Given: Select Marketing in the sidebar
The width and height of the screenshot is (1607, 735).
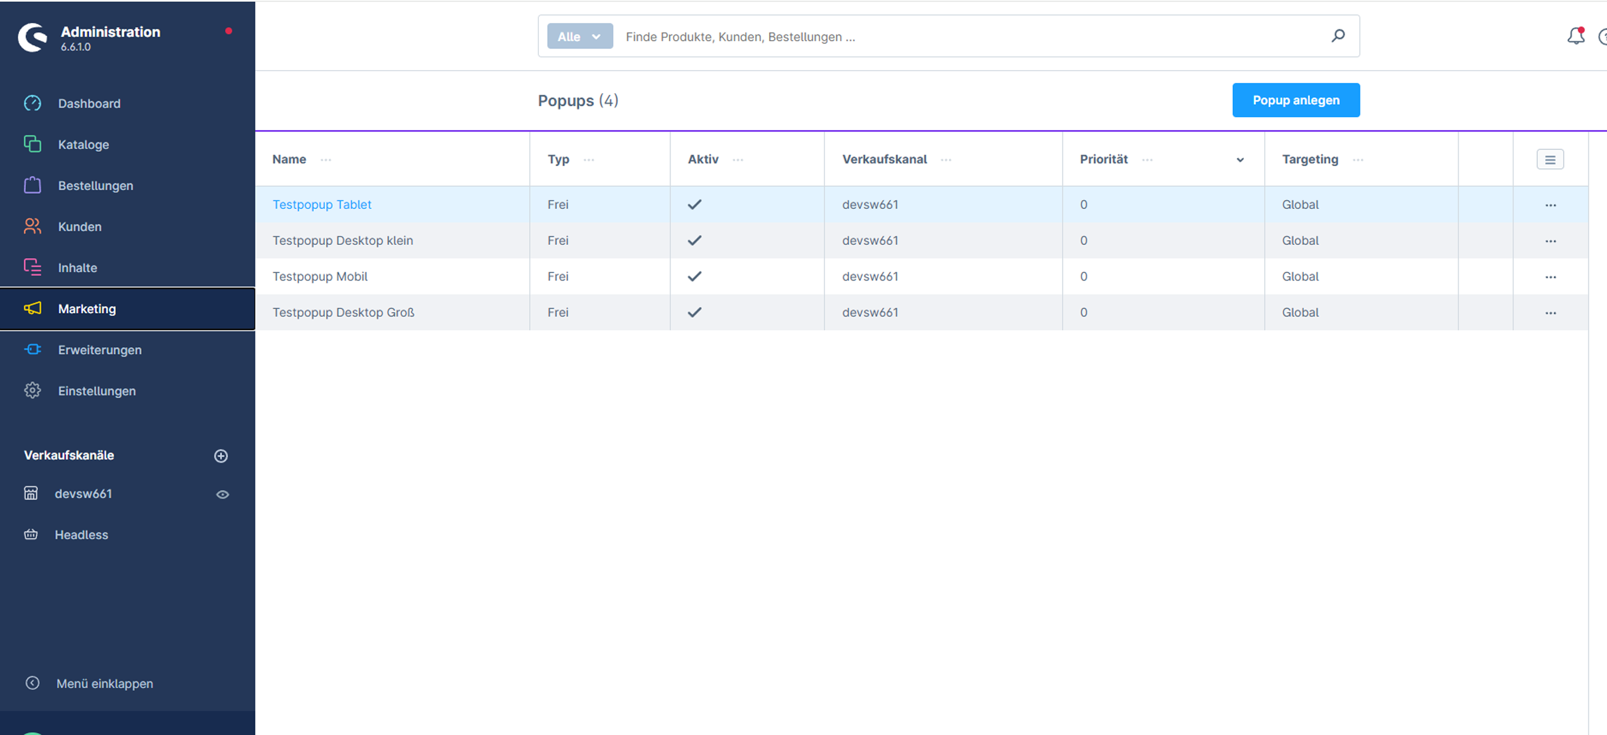Looking at the screenshot, I should [127, 308].
